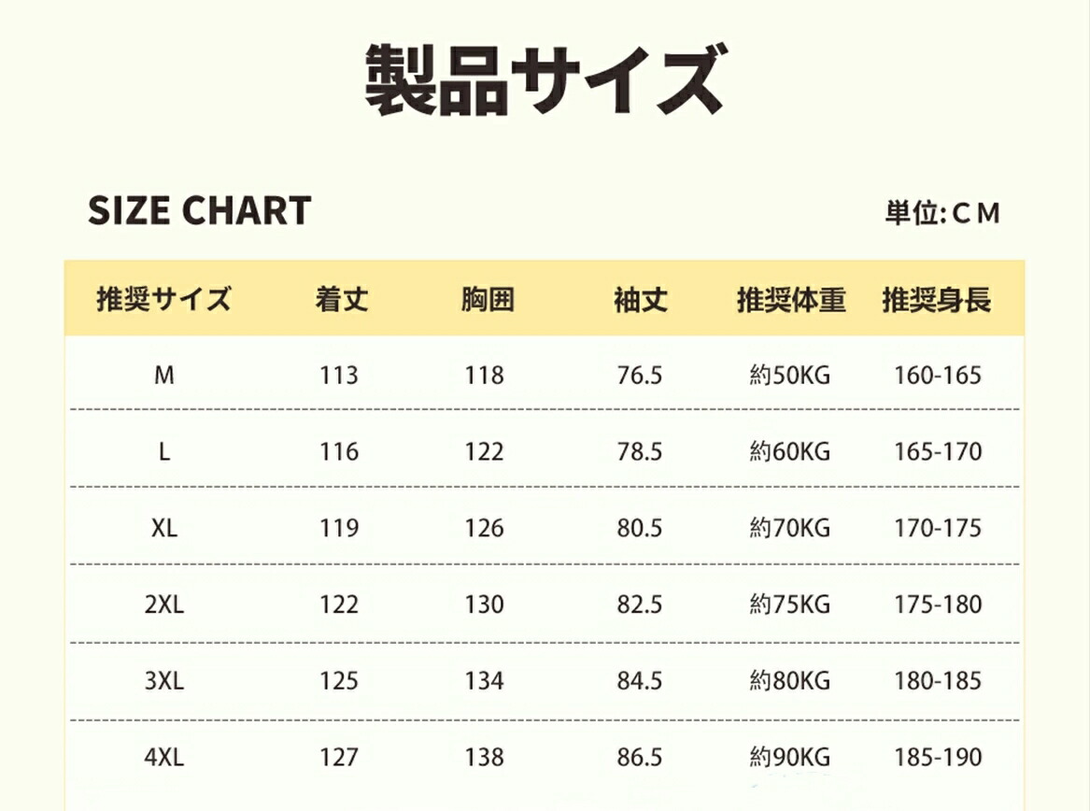Viewport: 1090px width, 811px height.
Task: Select the 胸囲 column header
Action: click(x=488, y=300)
